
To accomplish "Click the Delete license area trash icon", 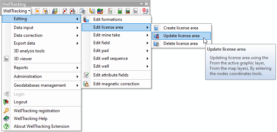I will tap(156, 44).
